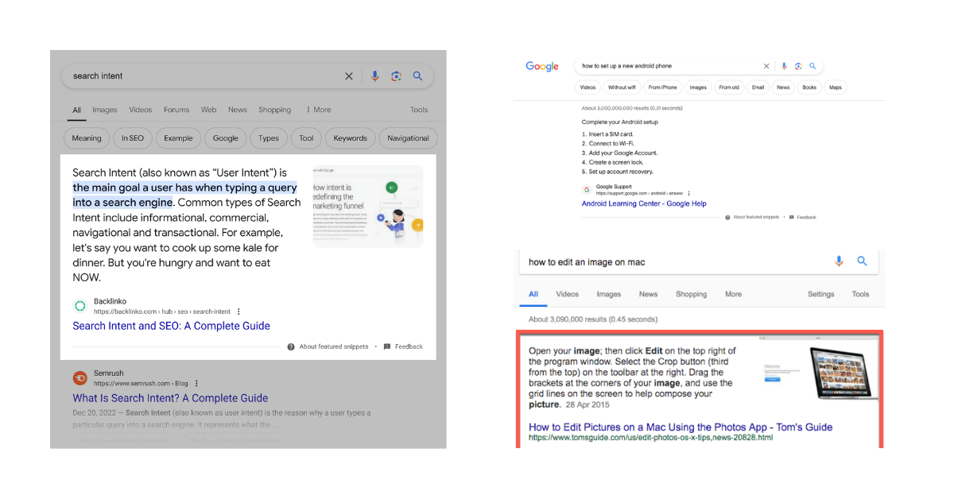This screenshot has height=499, width=954.
Task: Open Tools in the "search intent" results
Action: point(419,110)
